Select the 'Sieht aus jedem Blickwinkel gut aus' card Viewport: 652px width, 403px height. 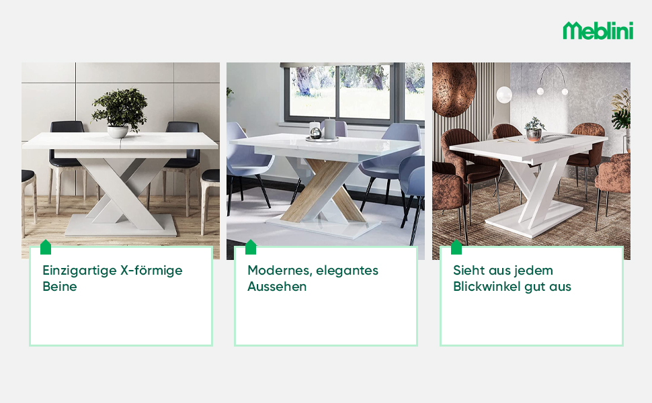532,296
